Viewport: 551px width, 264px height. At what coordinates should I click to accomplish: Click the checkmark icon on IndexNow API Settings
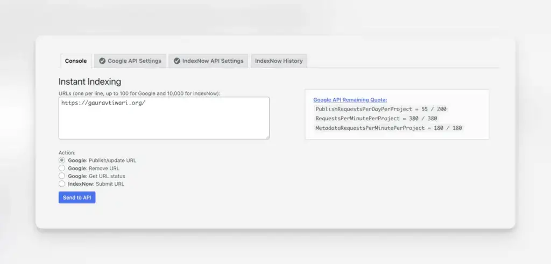tap(176, 61)
